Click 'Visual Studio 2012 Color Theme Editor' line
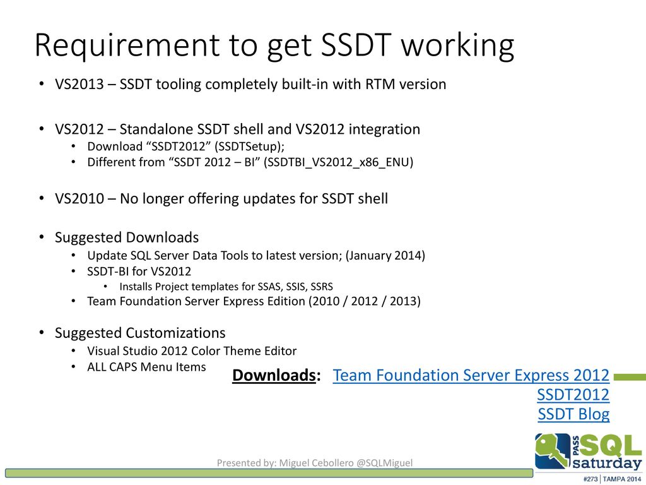 click(x=192, y=351)
